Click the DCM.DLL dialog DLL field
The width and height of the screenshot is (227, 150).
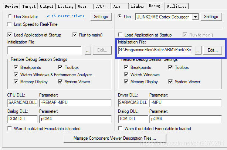coord(23,119)
